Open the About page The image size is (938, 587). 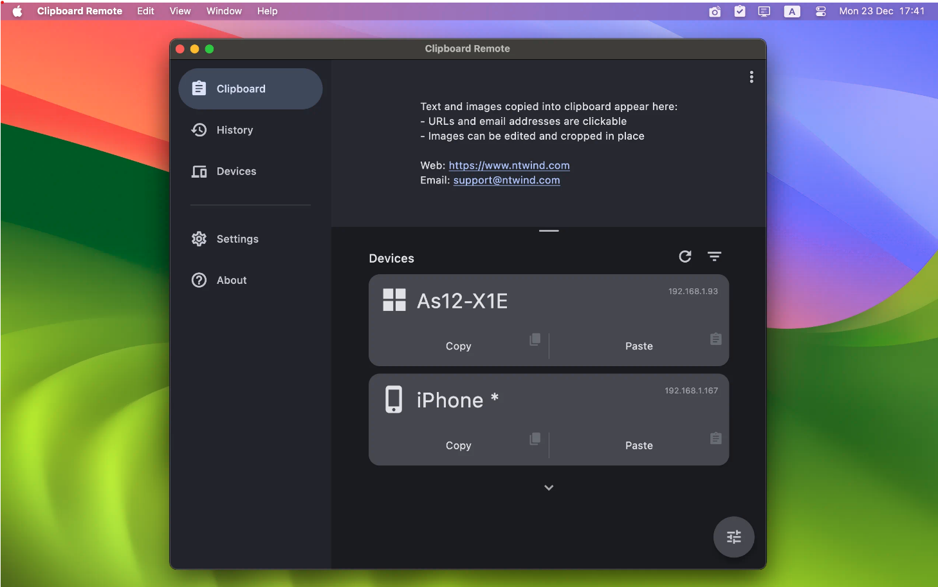(250, 280)
